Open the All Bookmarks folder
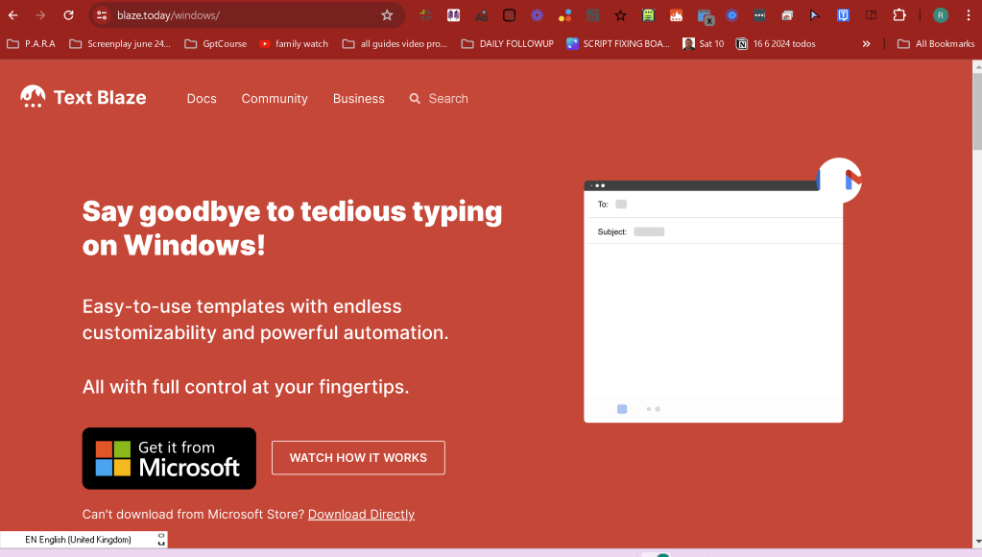 point(936,44)
